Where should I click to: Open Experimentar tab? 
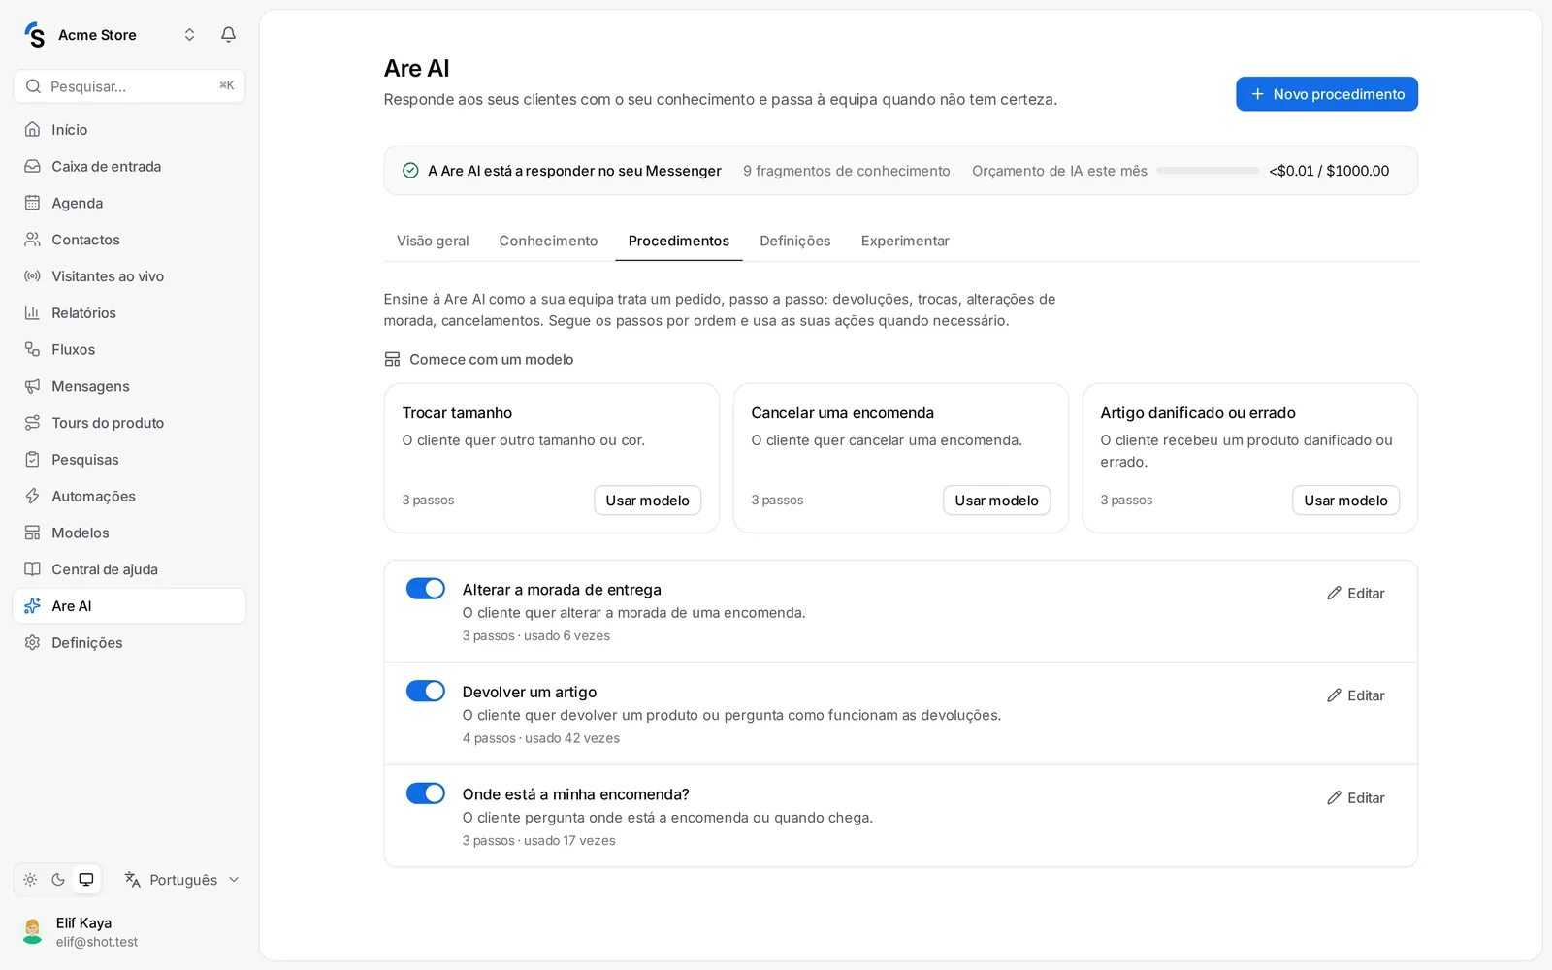click(x=905, y=241)
